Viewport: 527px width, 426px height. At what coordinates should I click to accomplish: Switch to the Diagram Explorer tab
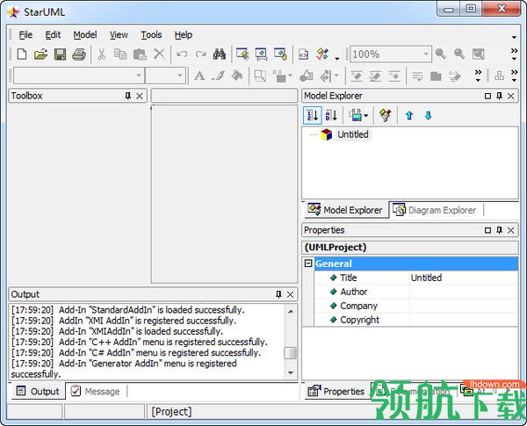436,210
